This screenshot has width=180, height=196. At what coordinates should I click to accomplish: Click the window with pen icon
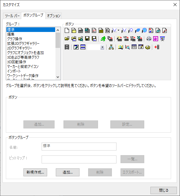click(x=76, y=47)
